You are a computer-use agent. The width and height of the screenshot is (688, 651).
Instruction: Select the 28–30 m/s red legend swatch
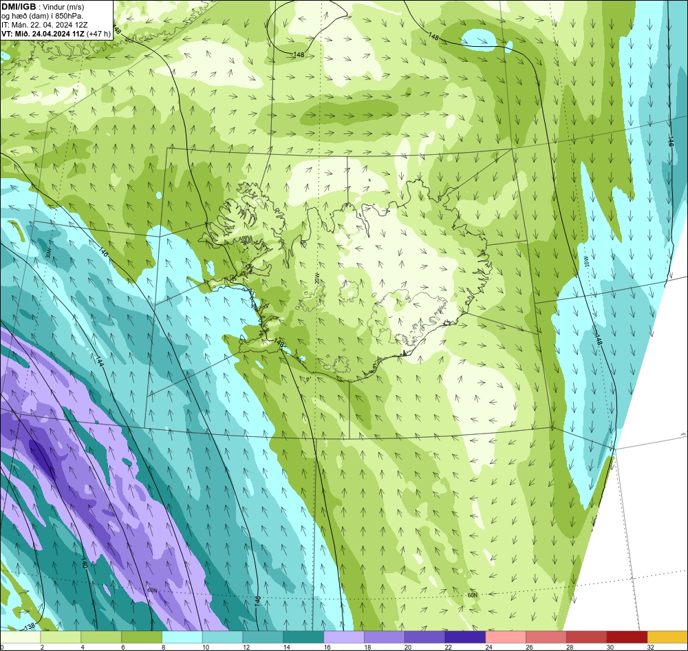point(587,637)
